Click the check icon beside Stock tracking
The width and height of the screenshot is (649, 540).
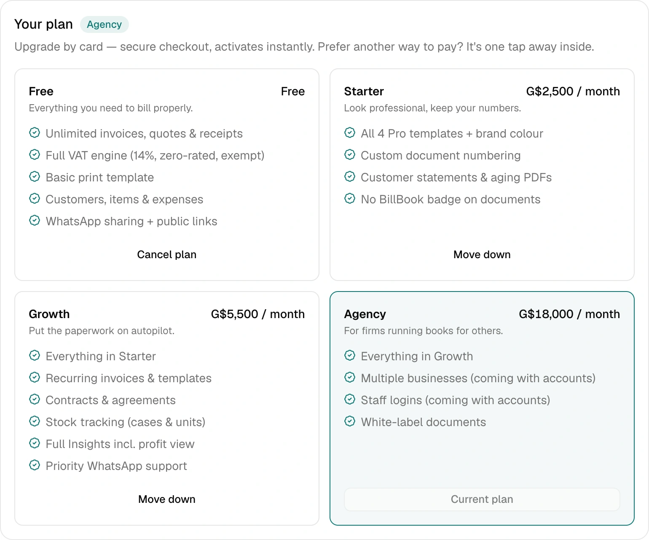click(x=35, y=421)
